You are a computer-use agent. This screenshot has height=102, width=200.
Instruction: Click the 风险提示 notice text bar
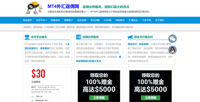(78, 27)
